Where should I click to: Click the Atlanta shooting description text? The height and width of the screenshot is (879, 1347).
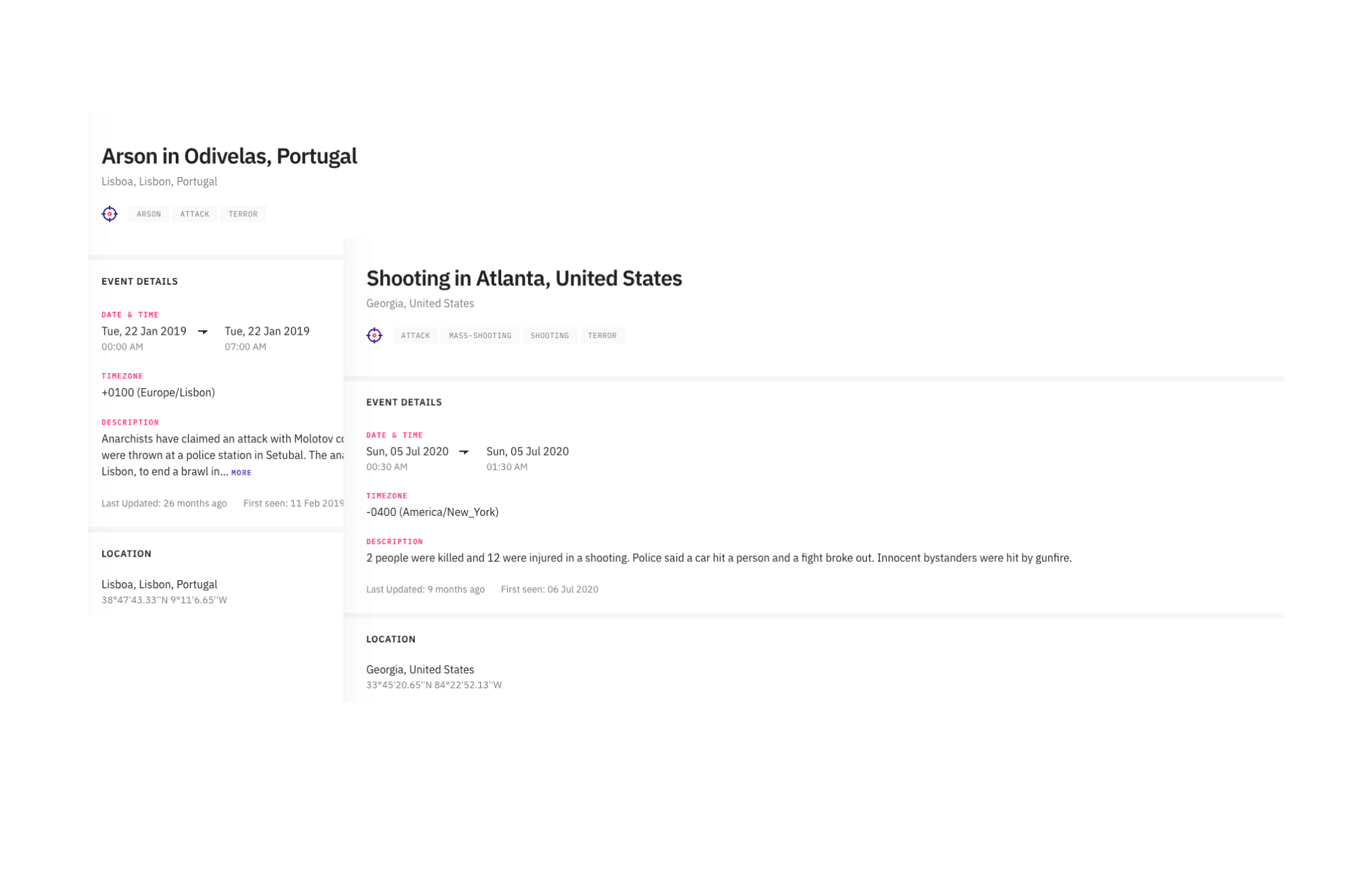pyautogui.click(x=718, y=558)
